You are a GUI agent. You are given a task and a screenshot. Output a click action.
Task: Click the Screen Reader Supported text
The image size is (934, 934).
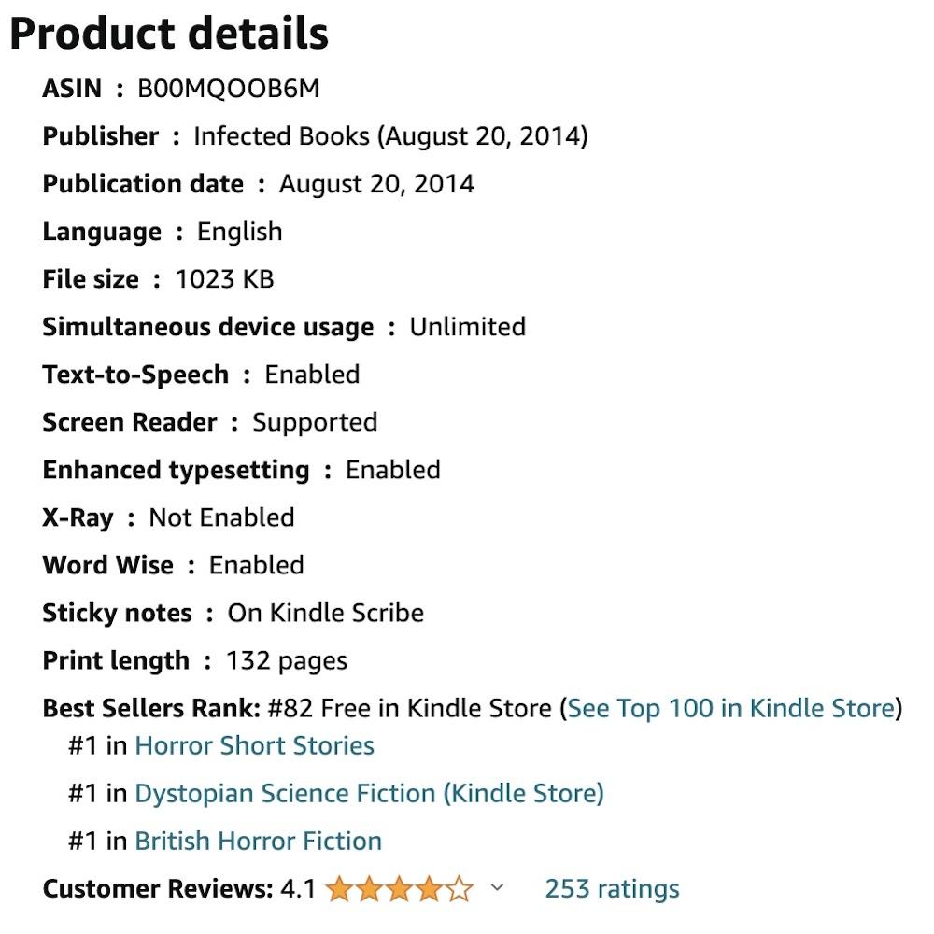(x=315, y=422)
